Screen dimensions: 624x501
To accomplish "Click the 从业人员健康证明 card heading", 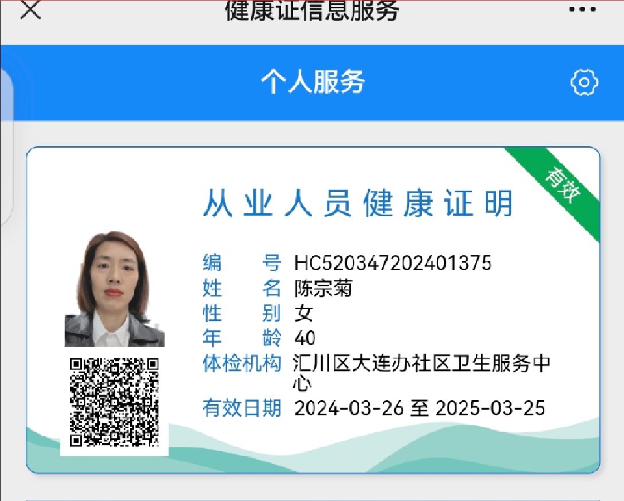I will point(358,203).
